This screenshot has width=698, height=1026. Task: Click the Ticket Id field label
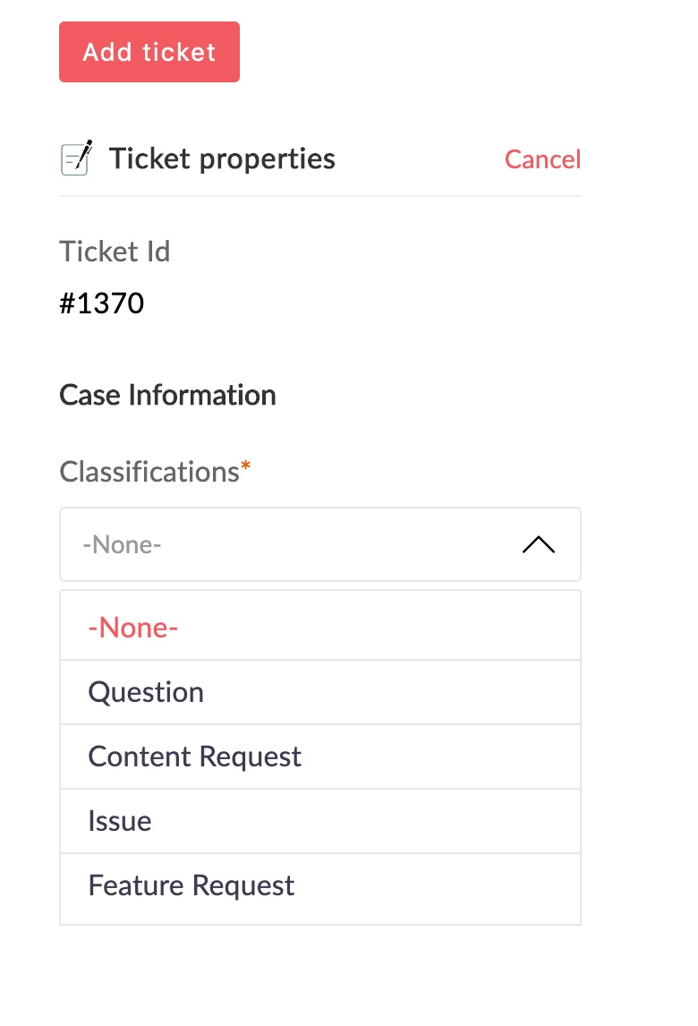115,252
